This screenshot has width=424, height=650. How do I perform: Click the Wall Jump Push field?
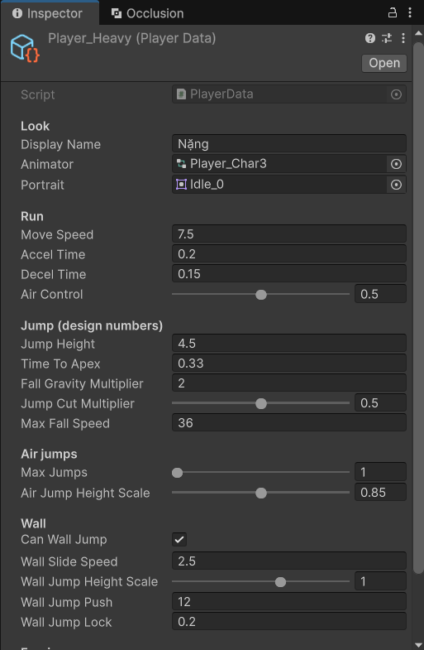[289, 602]
